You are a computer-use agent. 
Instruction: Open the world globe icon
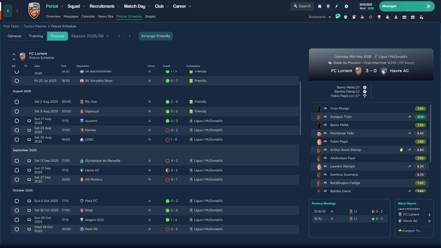coord(328,6)
